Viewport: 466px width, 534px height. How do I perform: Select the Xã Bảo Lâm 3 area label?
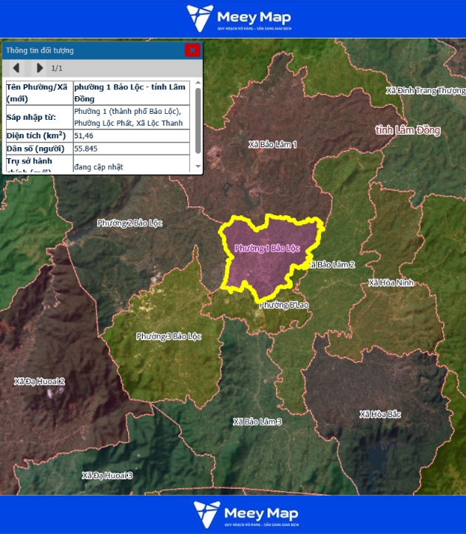click(x=257, y=422)
